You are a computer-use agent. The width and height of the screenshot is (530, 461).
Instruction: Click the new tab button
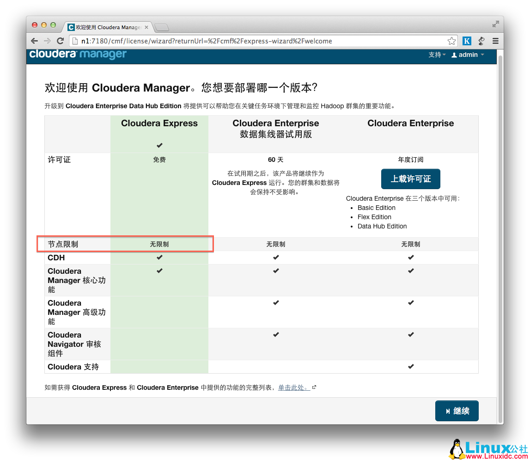point(161,27)
